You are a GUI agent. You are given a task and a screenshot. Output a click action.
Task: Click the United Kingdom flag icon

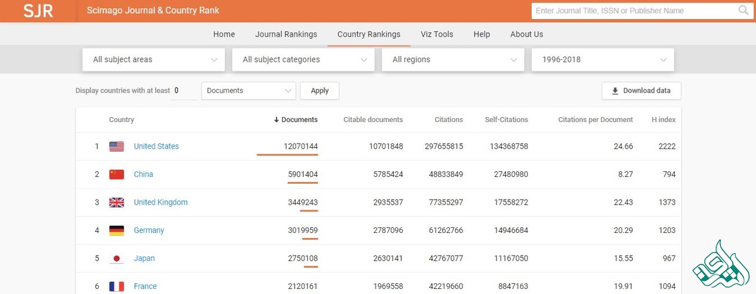117,202
